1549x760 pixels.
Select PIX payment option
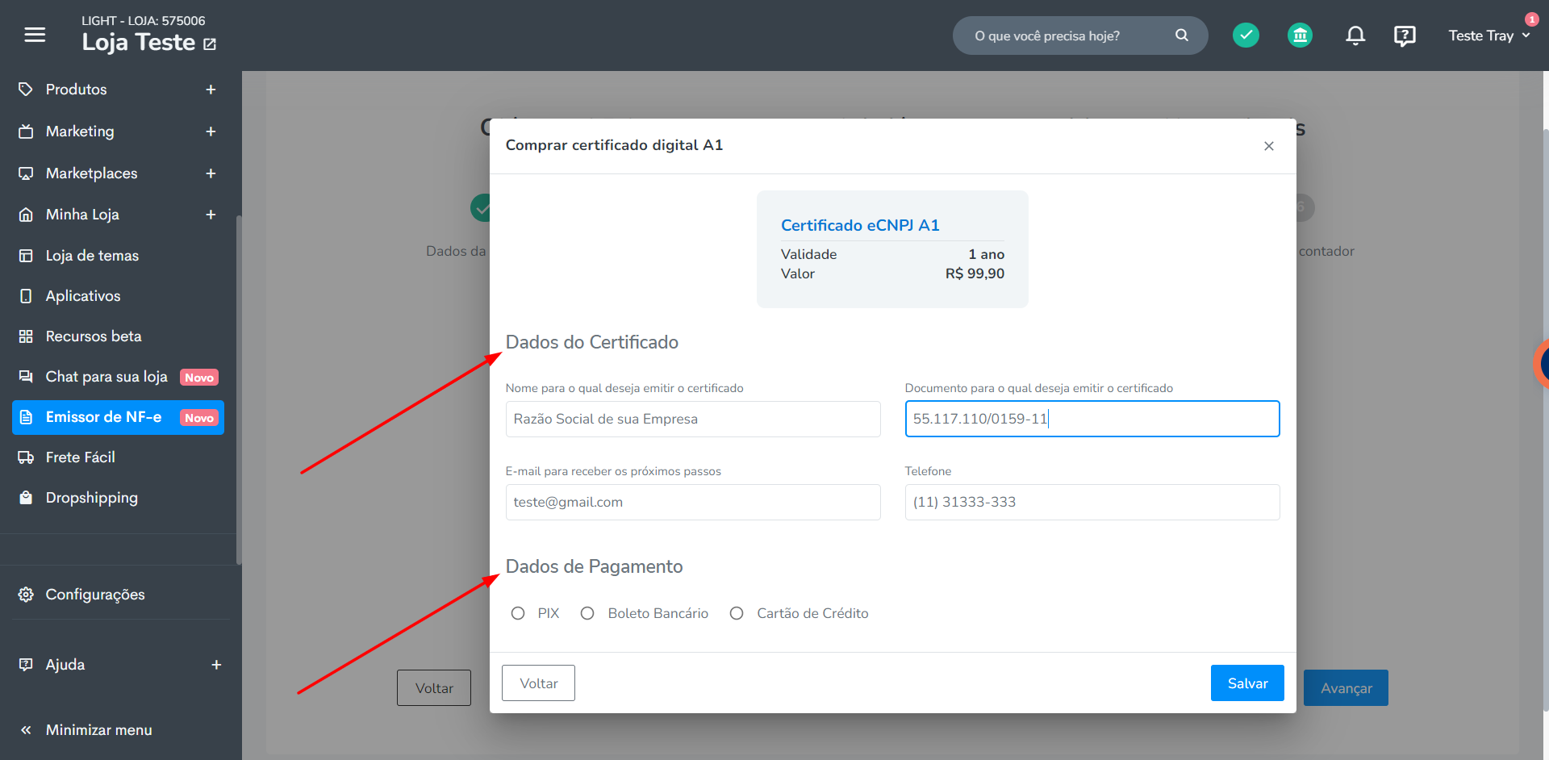[518, 613]
